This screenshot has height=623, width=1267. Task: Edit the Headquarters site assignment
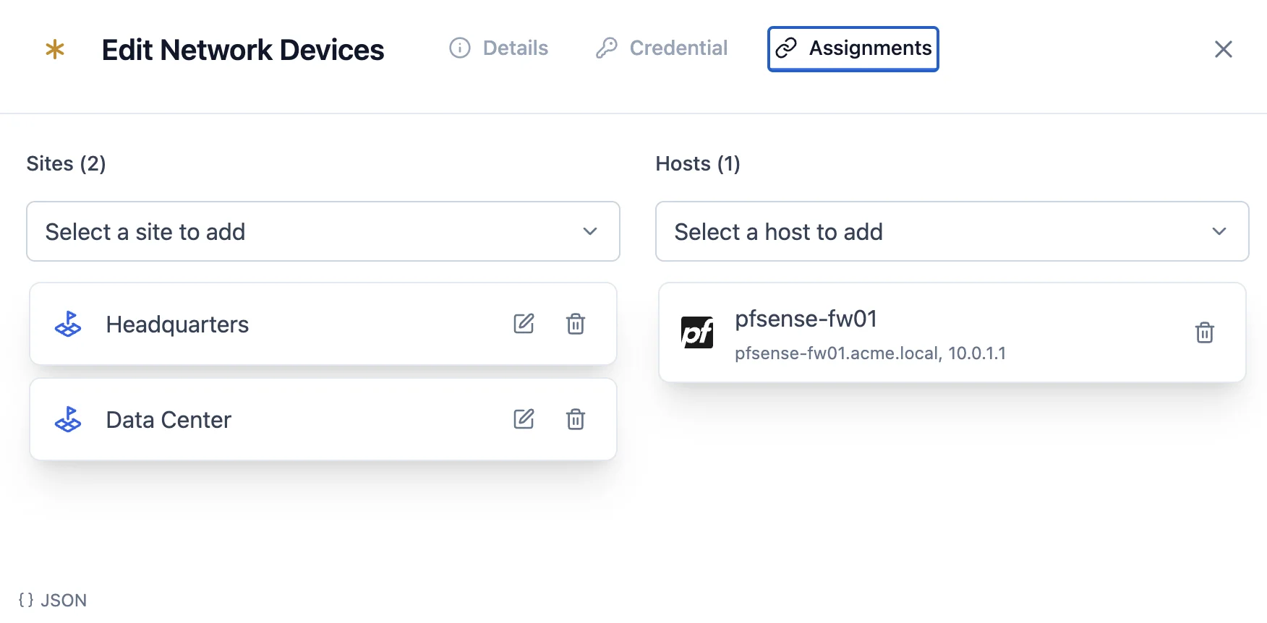coord(524,324)
